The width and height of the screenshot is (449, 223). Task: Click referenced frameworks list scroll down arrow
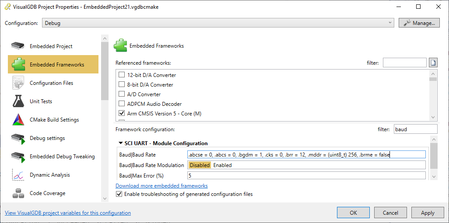(433, 117)
